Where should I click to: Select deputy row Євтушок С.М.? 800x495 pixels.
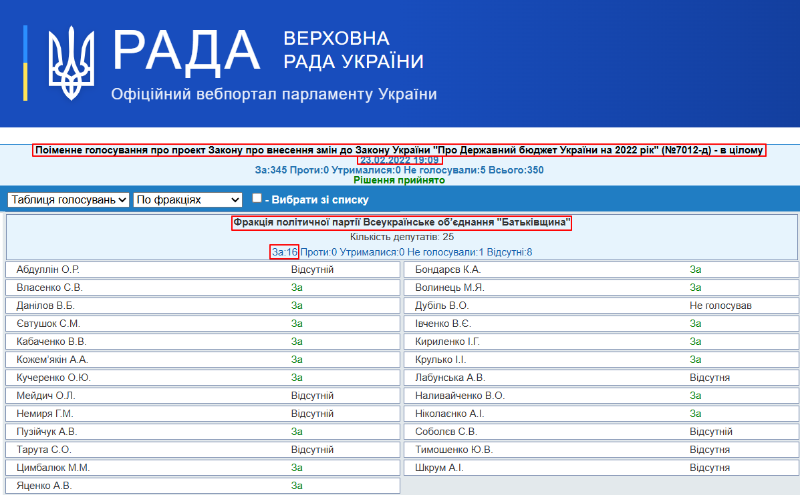click(x=203, y=324)
